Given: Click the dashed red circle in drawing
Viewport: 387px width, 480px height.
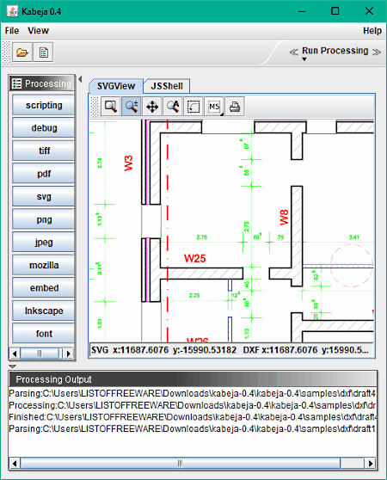Looking at the screenshot, I should (352, 266).
